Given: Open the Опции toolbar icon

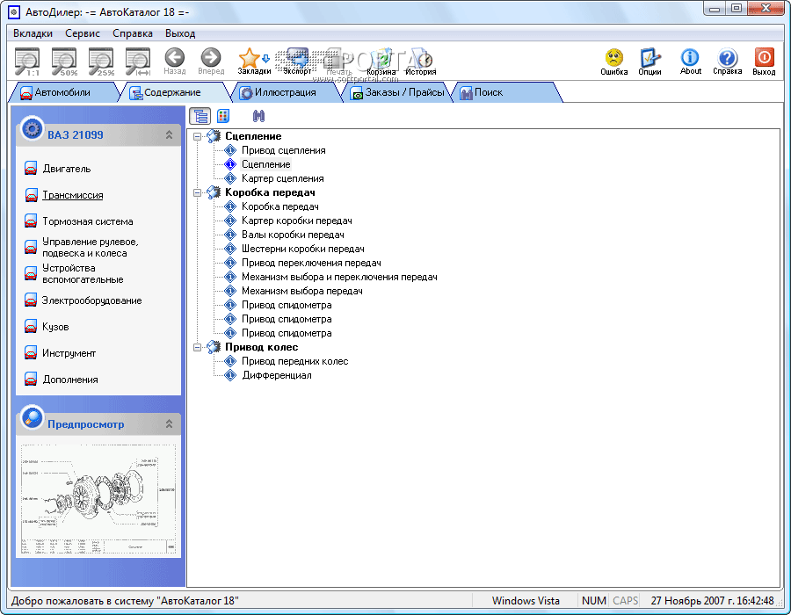Looking at the screenshot, I should 649,62.
